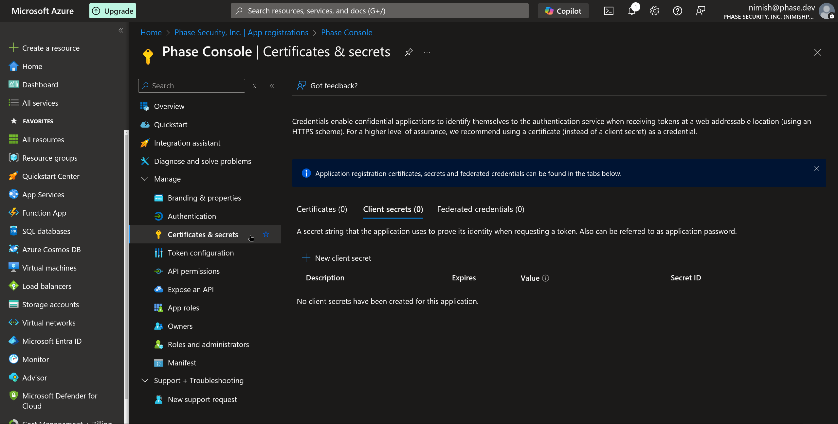Open the notifications bell
The image size is (838, 424).
(631, 10)
